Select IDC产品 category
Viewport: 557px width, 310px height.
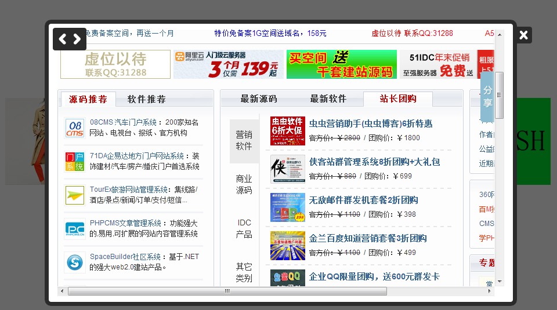[x=244, y=228]
